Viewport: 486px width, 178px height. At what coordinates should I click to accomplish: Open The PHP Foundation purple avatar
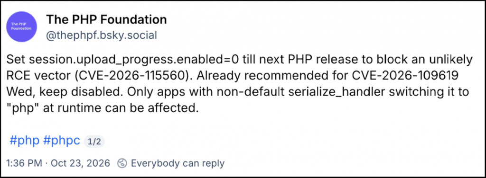tap(21, 27)
